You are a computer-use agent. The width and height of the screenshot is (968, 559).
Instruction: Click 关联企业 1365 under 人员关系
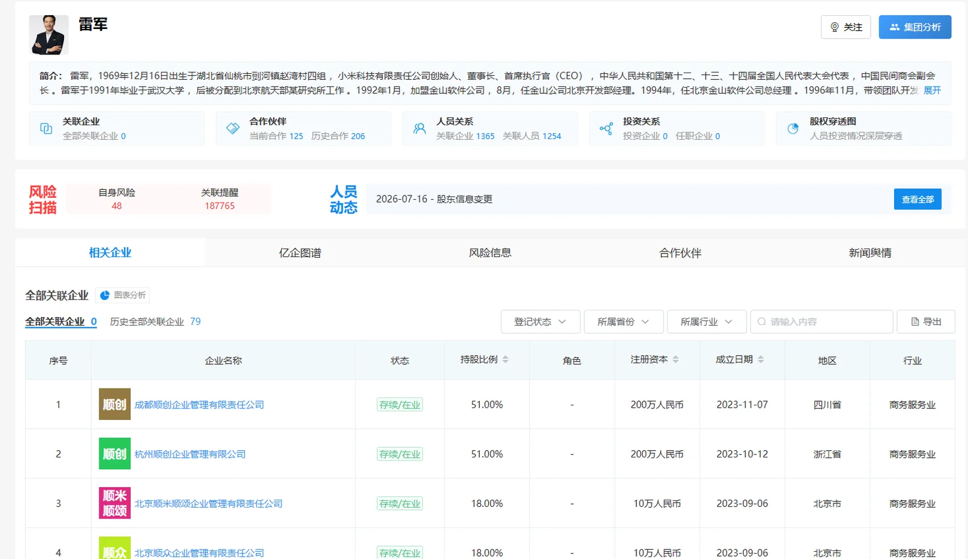pyautogui.click(x=465, y=136)
